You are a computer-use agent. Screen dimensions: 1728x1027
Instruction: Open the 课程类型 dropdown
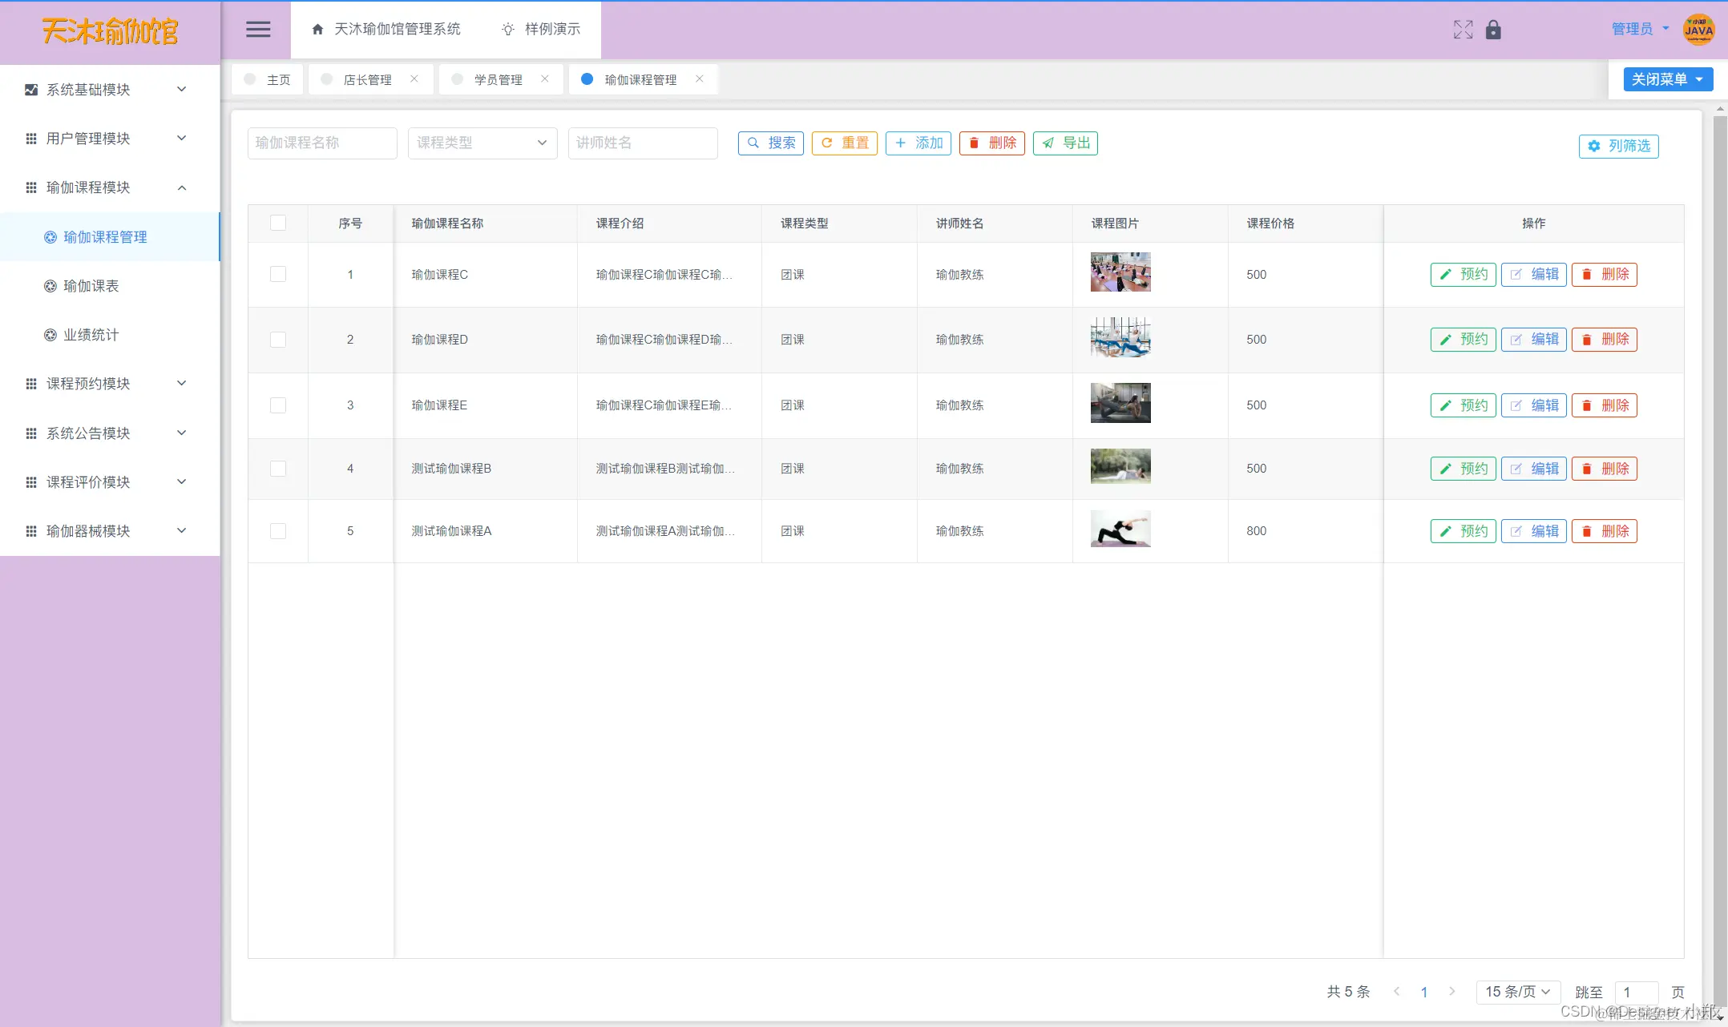pos(482,143)
